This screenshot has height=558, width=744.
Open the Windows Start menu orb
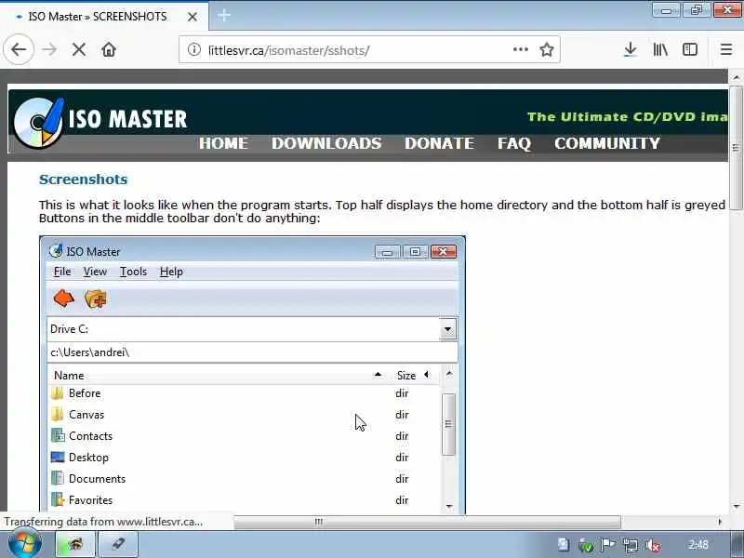point(25,543)
